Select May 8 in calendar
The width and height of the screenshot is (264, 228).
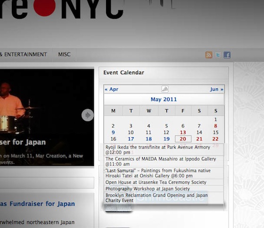coord(215,126)
